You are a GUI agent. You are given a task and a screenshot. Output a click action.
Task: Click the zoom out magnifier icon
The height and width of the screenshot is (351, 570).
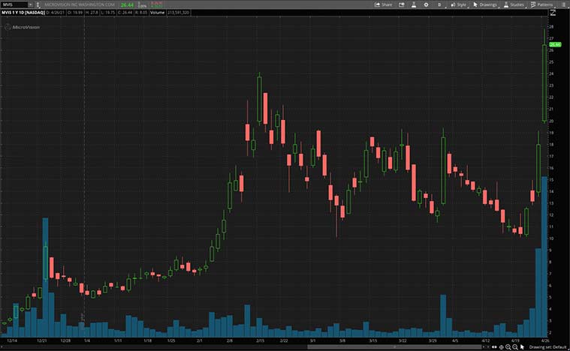[514, 347]
